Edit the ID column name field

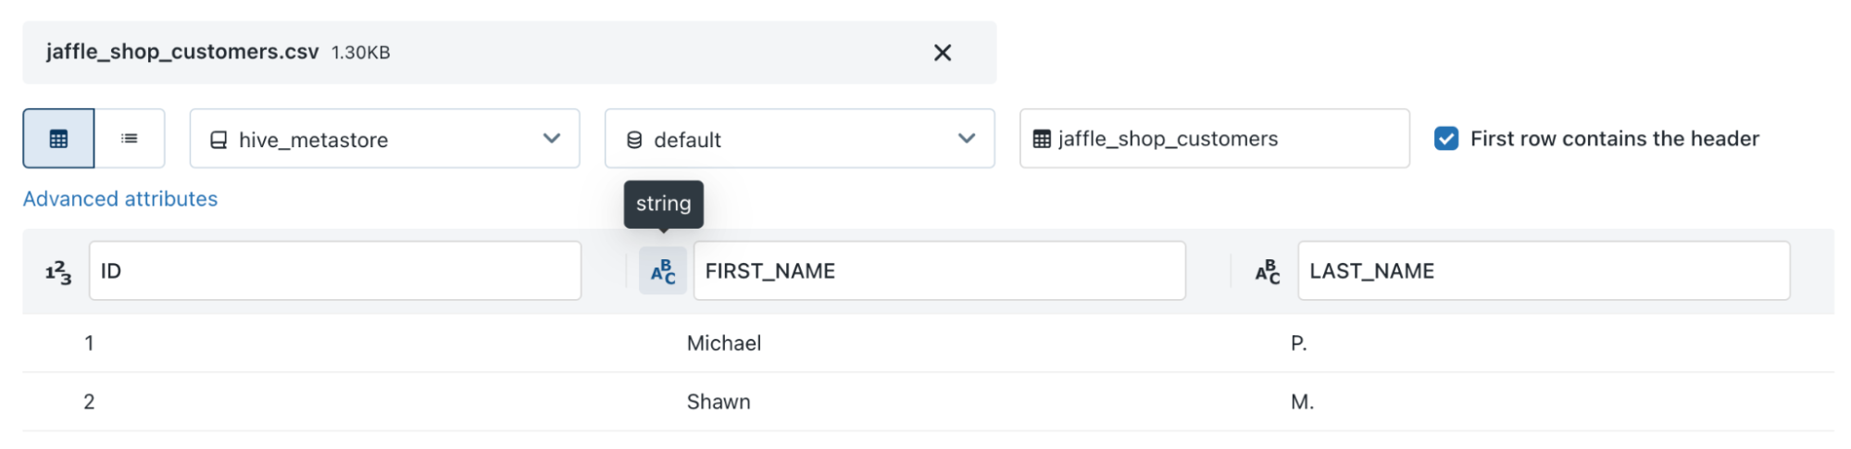[334, 271]
